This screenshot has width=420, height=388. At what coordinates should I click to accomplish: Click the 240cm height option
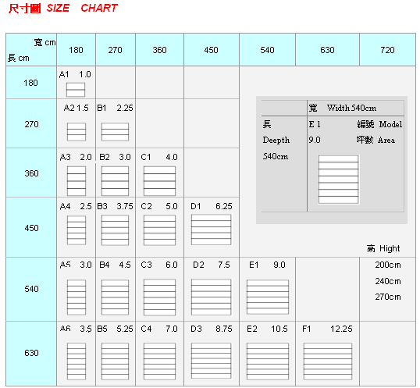388,281
